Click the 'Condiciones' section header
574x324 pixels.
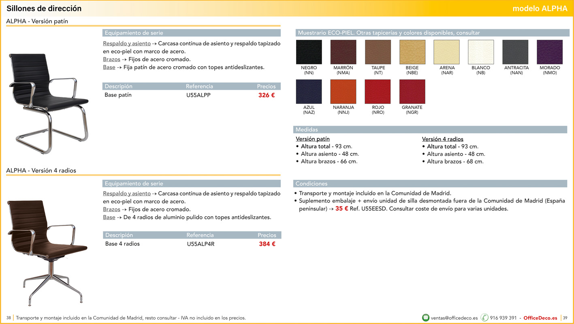430,183
